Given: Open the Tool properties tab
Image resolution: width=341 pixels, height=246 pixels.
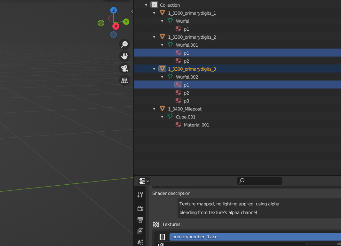Looking at the screenshot, I should 140,195.
